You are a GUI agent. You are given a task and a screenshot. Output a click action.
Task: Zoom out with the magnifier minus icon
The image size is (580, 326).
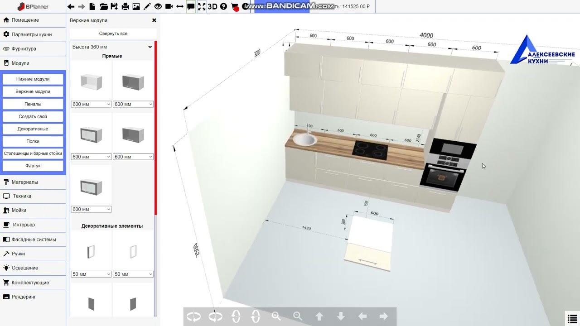(298, 316)
